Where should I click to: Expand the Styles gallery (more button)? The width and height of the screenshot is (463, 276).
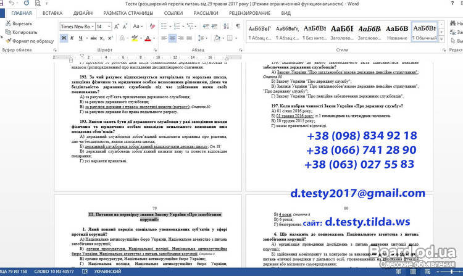[x=441, y=39]
